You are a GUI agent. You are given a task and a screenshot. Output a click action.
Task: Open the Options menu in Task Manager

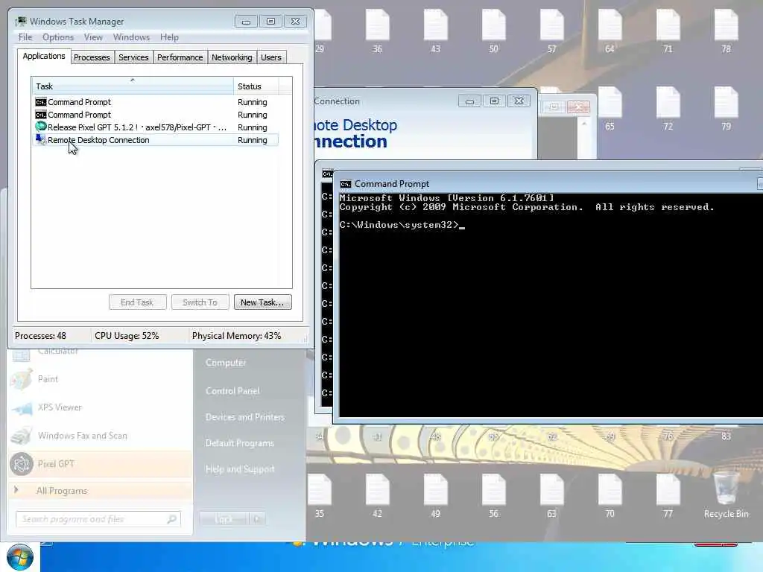point(58,37)
